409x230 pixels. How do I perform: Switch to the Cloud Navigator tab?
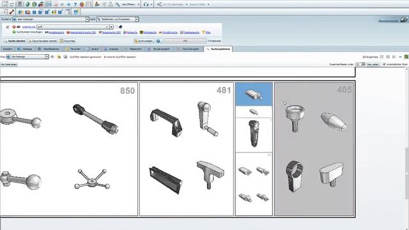(x=189, y=49)
